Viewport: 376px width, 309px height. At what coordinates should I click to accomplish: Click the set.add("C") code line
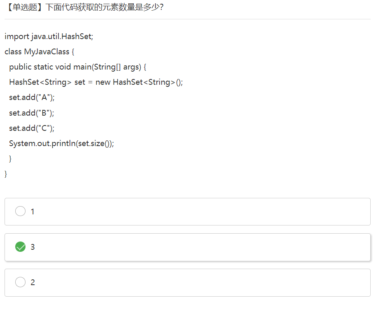(32, 128)
